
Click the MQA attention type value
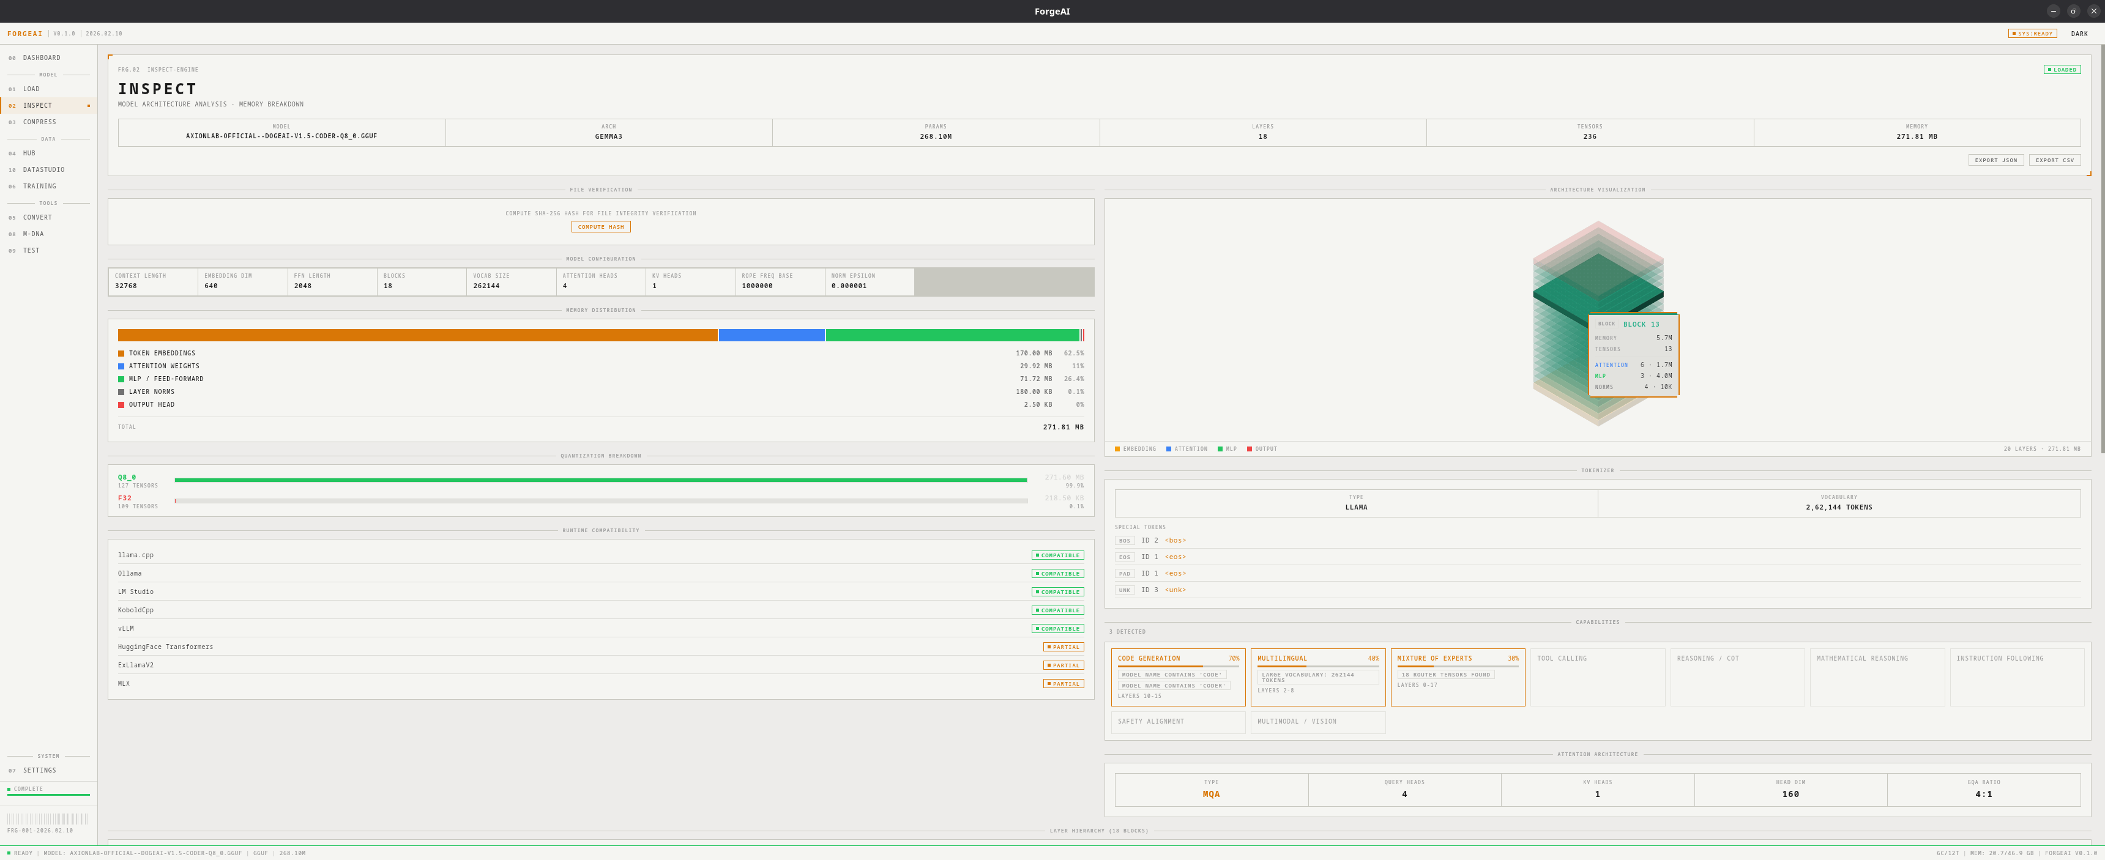pos(1211,795)
